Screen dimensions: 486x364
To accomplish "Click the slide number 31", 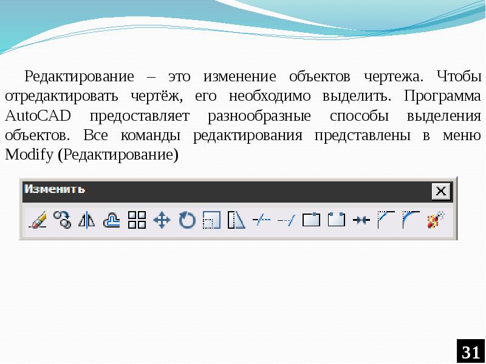I will pyautogui.click(x=470, y=351).
